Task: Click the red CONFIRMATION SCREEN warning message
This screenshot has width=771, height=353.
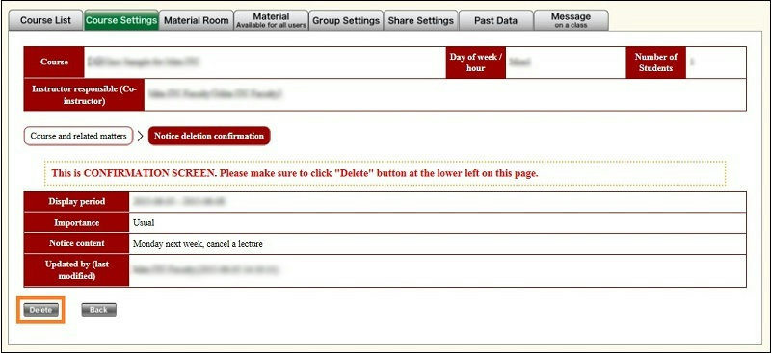Action: point(295,173)
